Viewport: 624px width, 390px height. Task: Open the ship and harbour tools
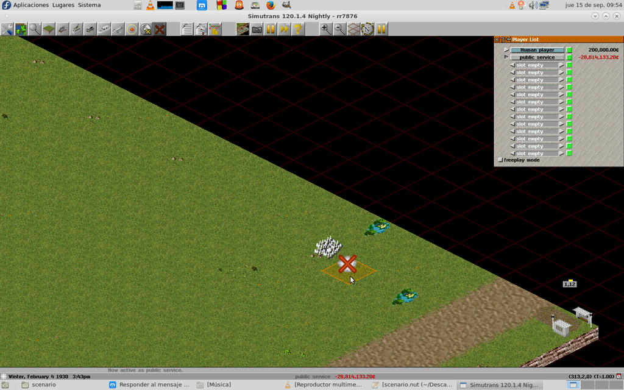[x=104, y=29]
